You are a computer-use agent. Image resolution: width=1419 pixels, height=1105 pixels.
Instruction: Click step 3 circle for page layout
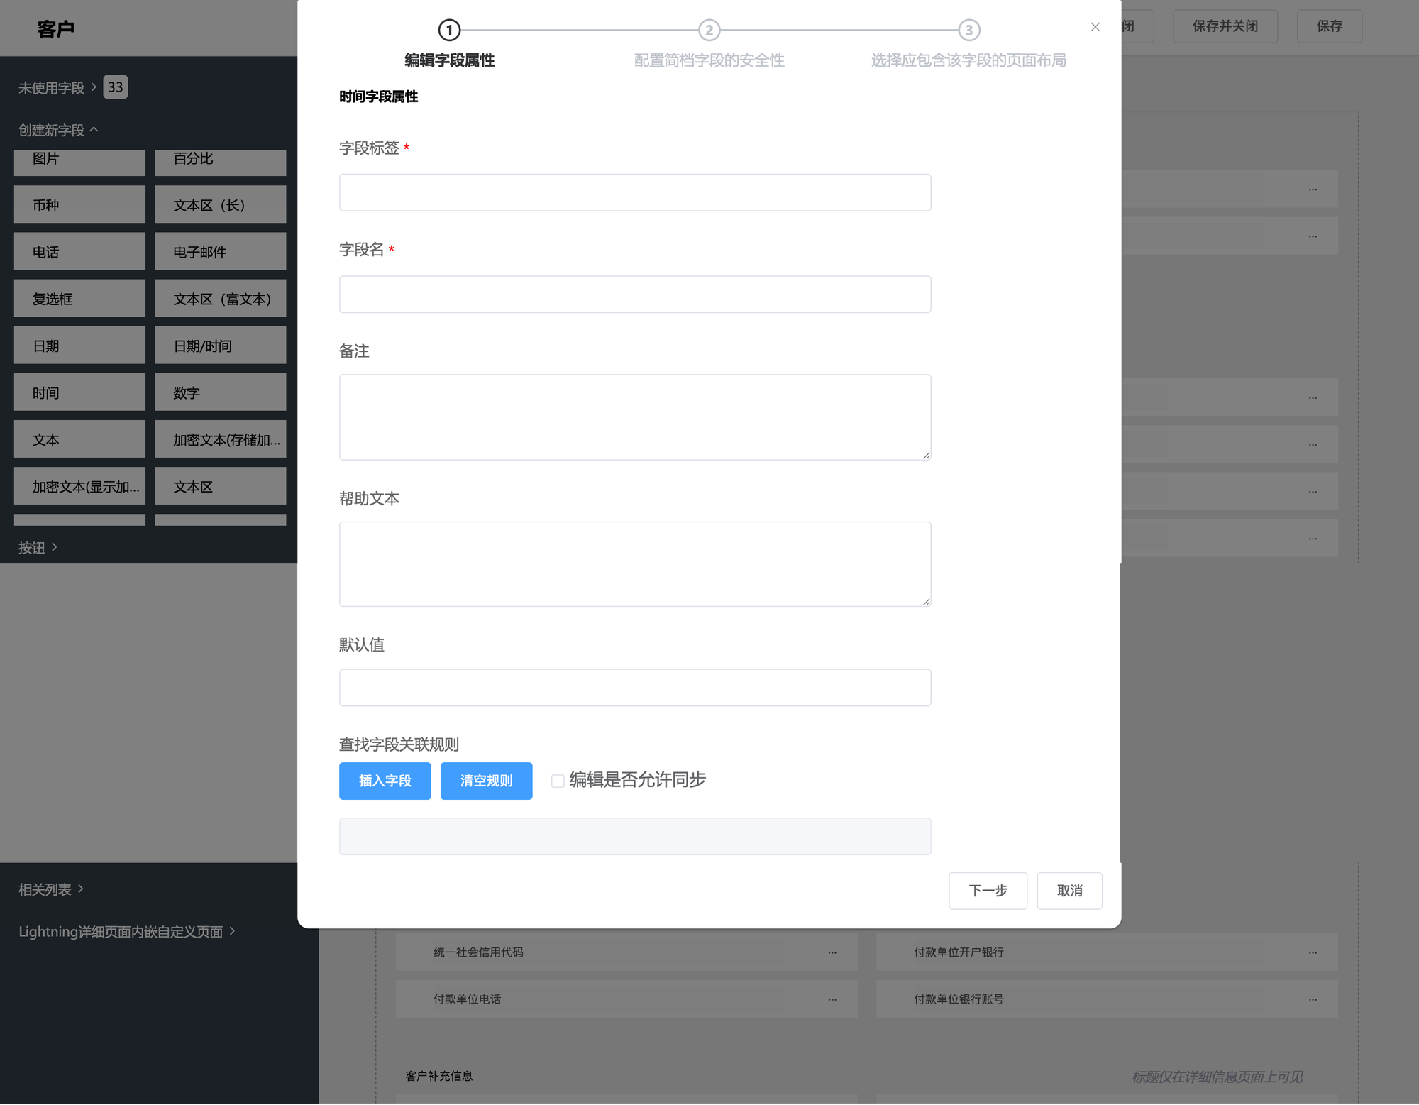(x=968, y=31)
